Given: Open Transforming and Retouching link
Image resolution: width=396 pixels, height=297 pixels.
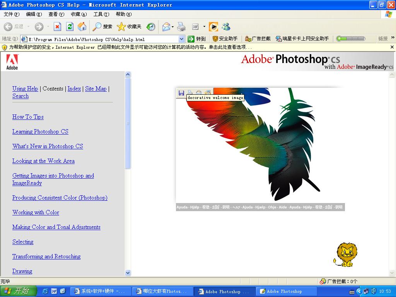Looking at the screenshot, I should 46,256.
